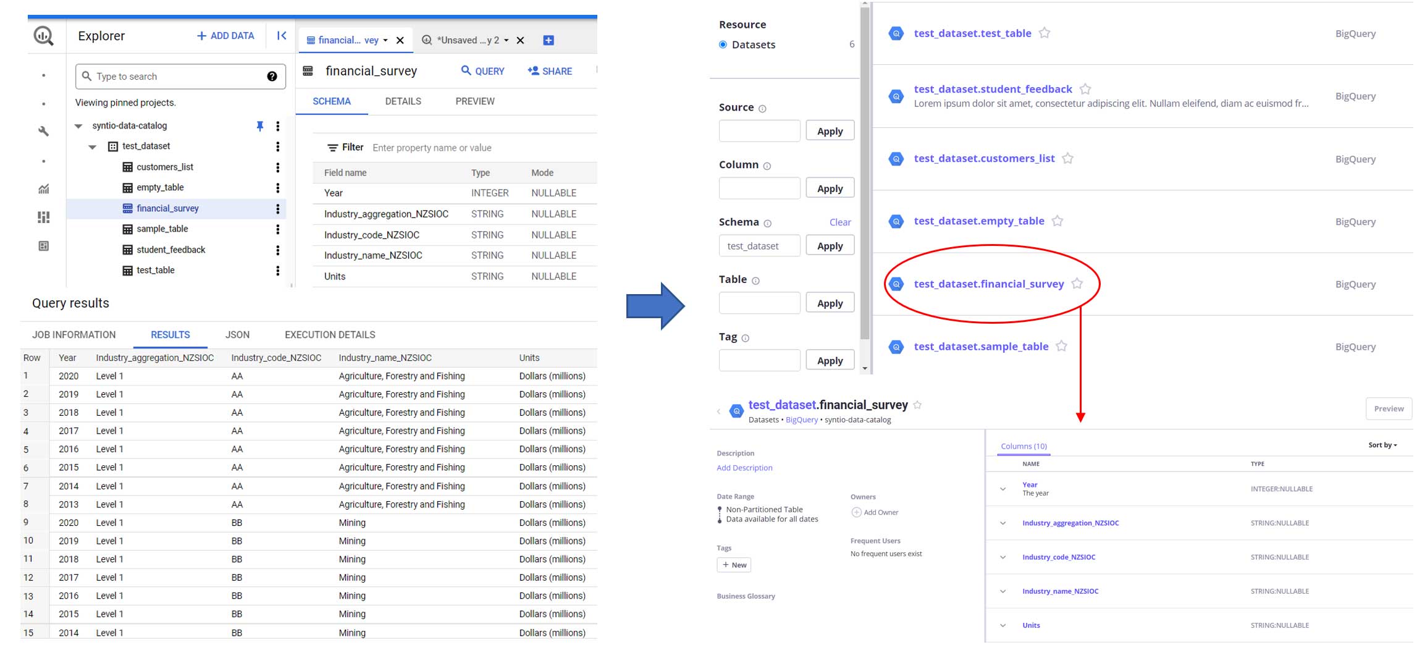Click the table icon at the bottom of the left sidebar
This screenshot has width=1417, height=650.
coord(43,247)
